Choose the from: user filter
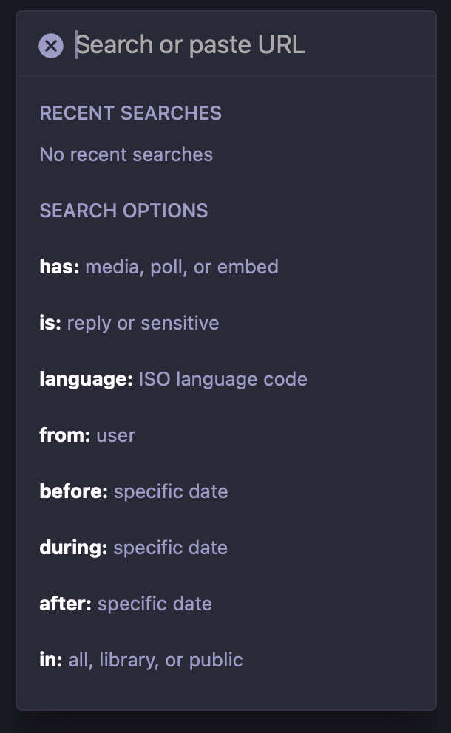 pos(226,435)
